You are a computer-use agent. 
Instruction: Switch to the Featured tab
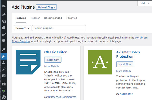(x=21, y=18)
